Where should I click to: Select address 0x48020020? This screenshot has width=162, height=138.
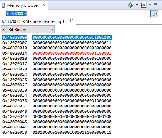click(15, 69)
